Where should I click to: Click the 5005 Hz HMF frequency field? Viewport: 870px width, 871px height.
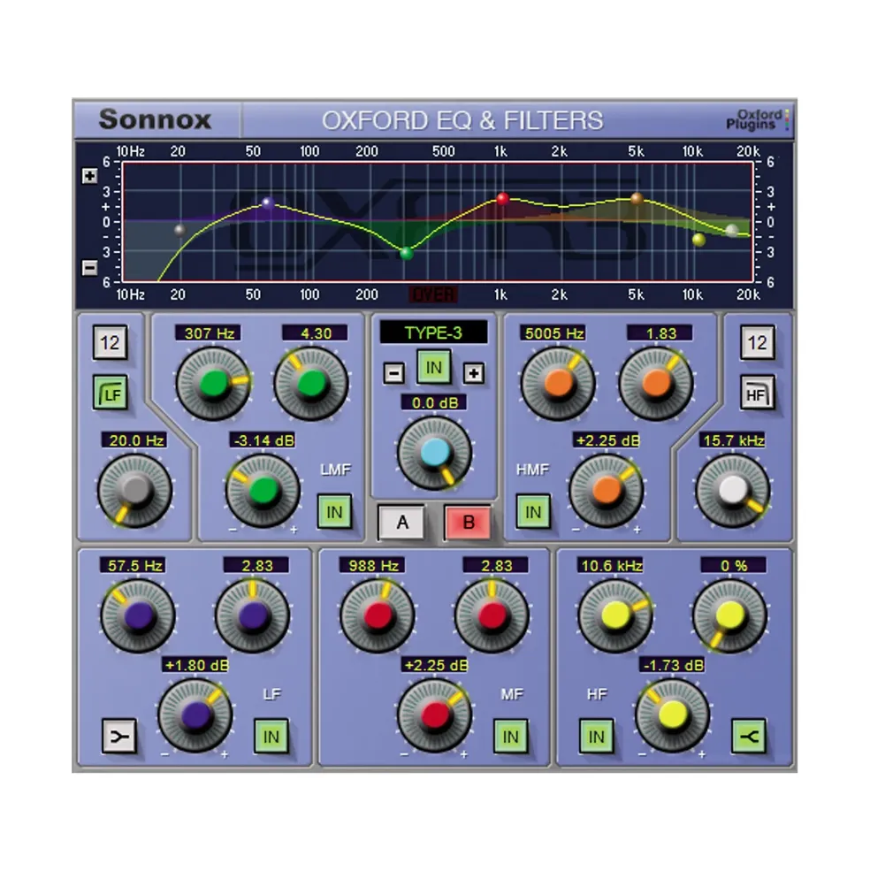553,333
